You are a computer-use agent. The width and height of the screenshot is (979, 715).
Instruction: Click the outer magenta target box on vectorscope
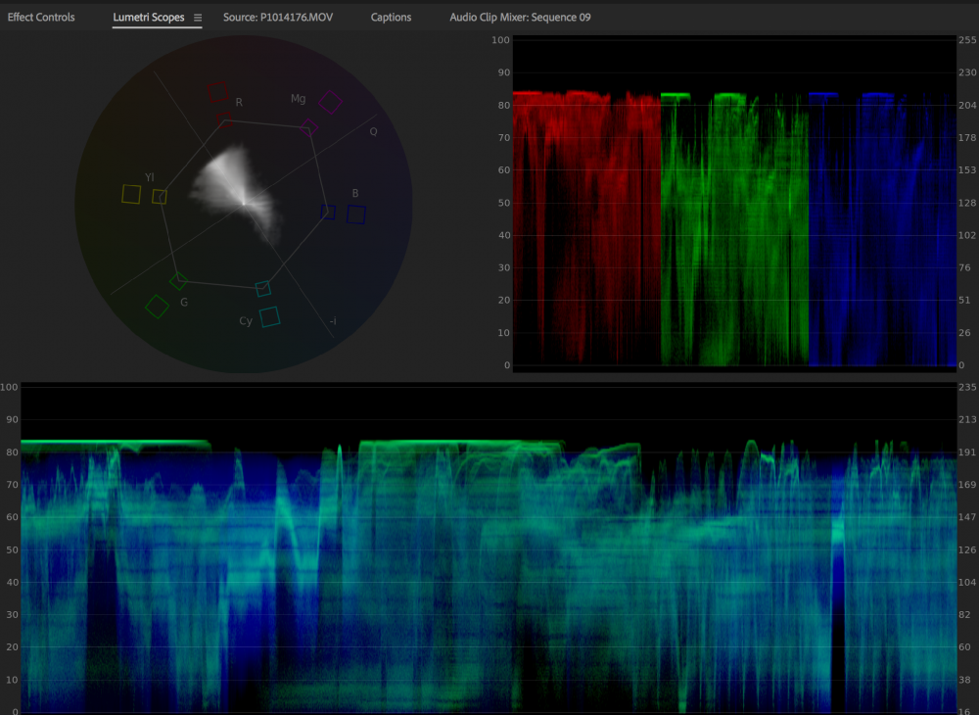pos(331,101)
